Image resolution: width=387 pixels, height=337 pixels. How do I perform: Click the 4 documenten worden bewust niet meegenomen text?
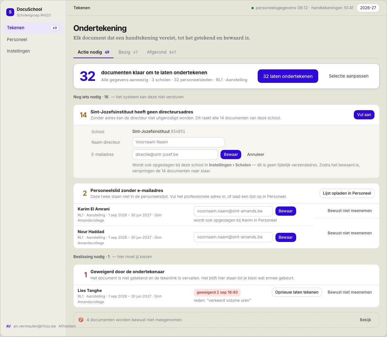[x=134, y=320]
